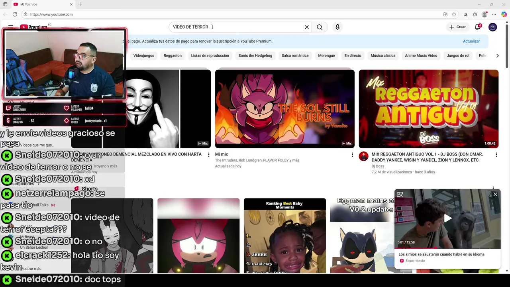Click the Dj Boss channel avatar
The width and height of the screenshot is (510, 287).
coord(363,156)
